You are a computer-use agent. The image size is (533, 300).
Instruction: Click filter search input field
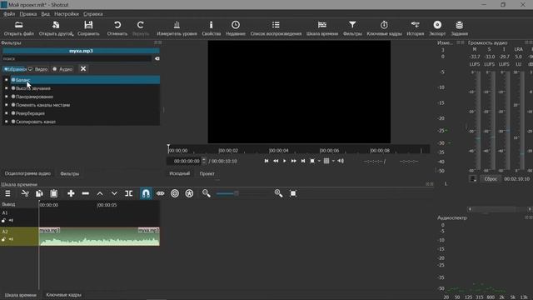[77, 58]
